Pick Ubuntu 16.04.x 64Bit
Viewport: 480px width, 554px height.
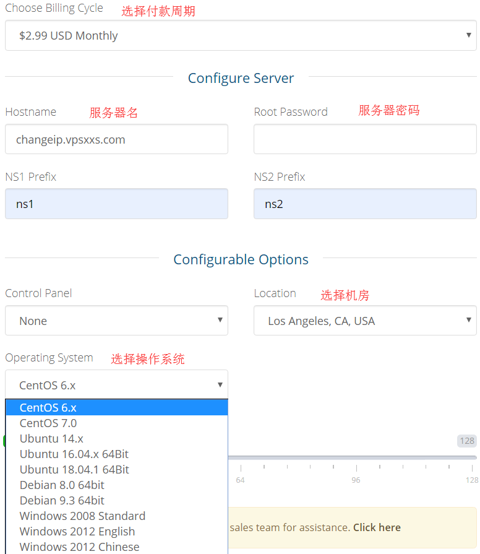coord(117,454)
